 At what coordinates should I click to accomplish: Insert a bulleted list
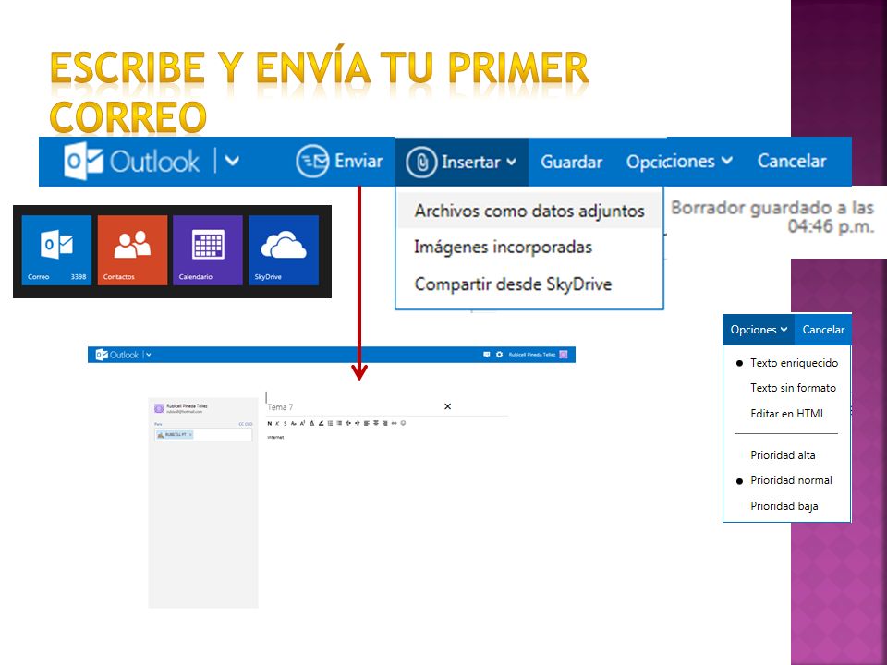tap(331, 424)
